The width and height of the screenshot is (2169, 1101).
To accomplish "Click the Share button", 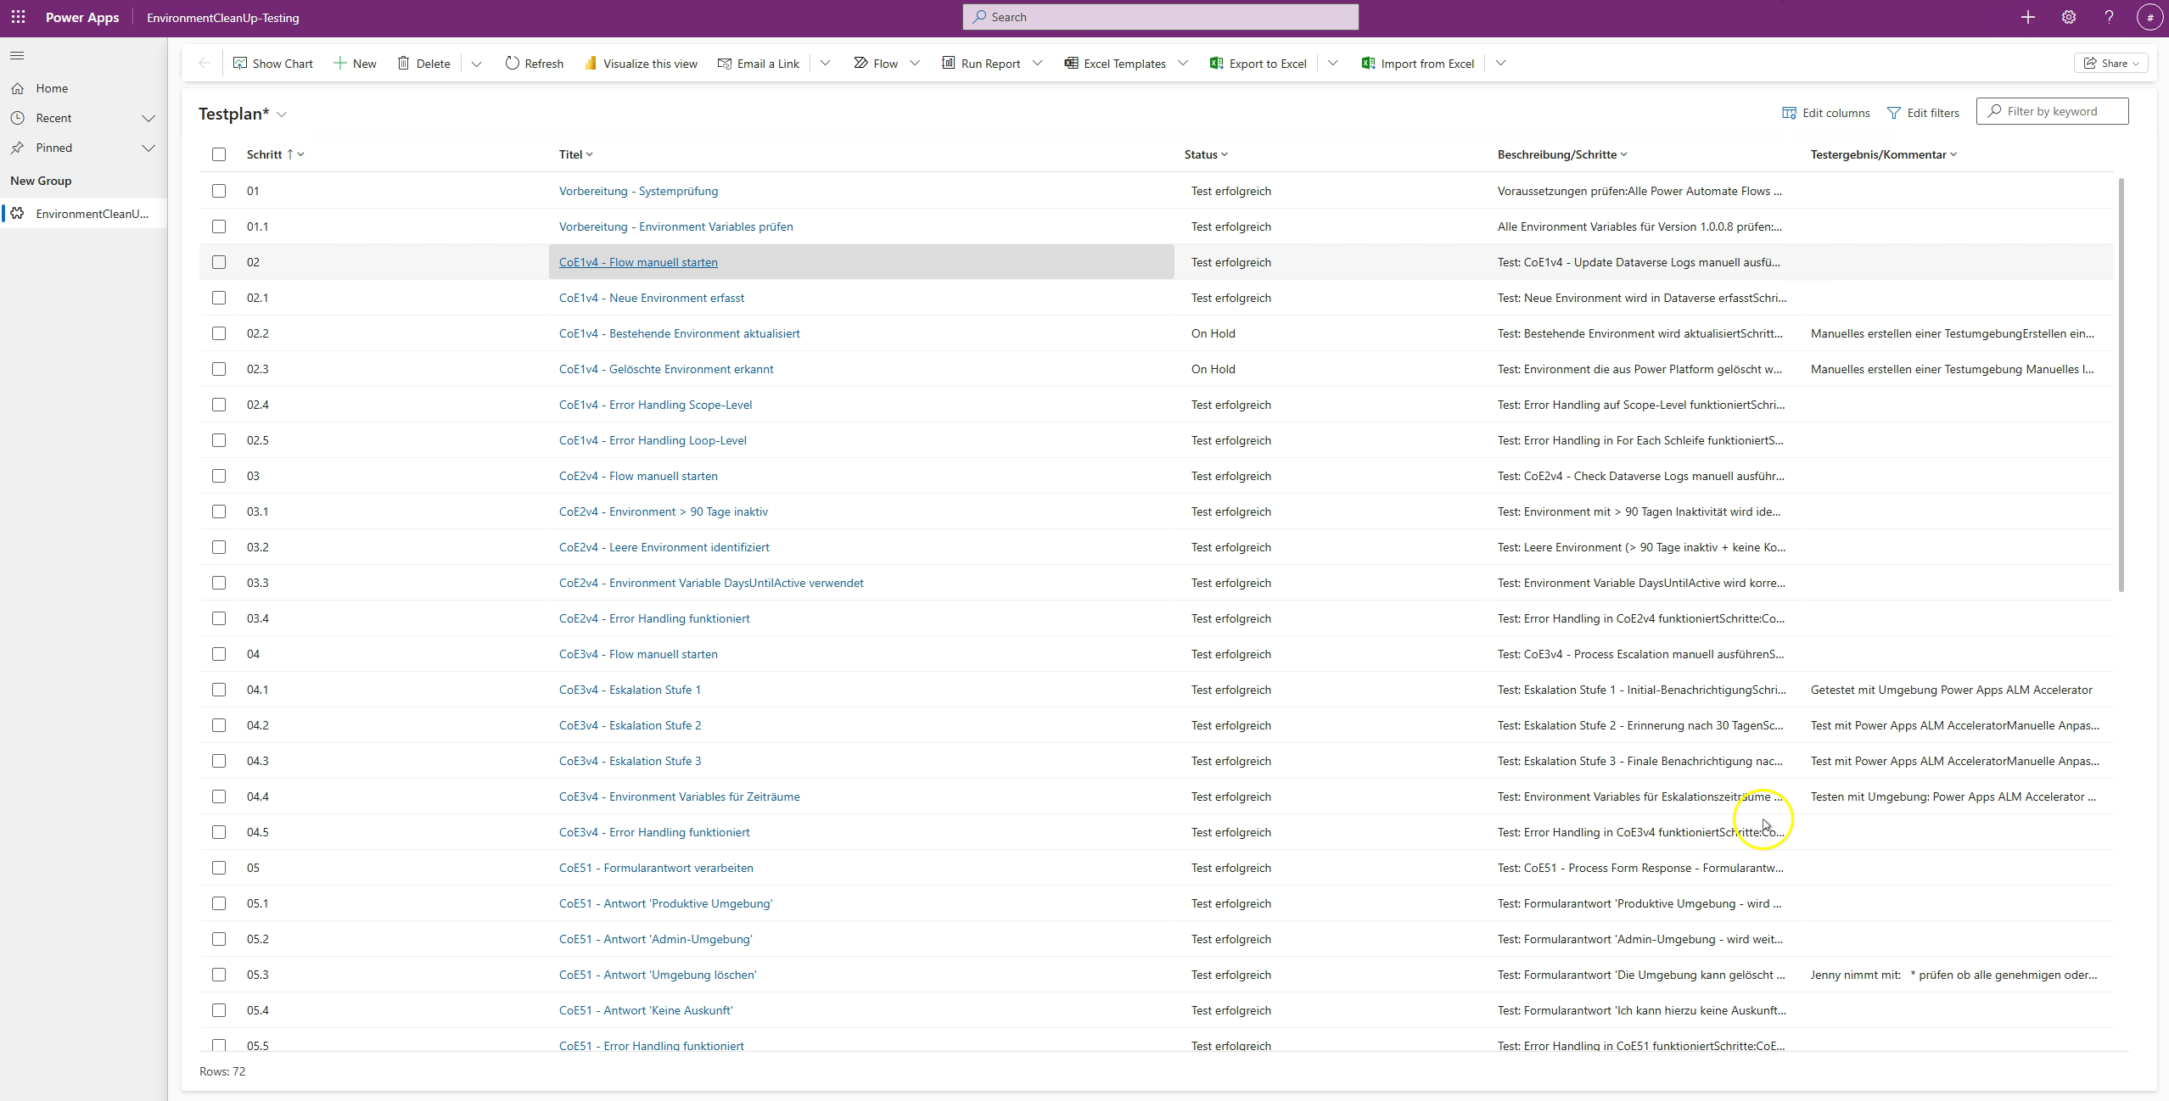I will pos(2110,63).
